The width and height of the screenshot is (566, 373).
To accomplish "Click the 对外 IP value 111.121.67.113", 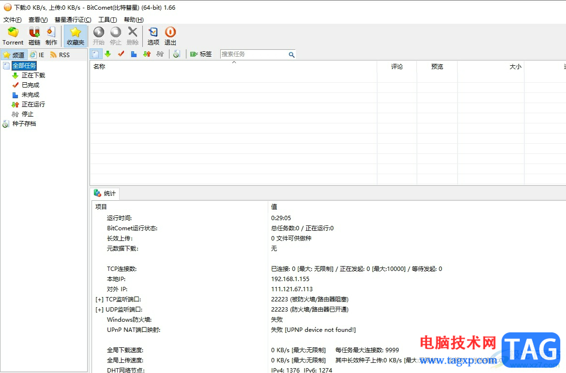I will pyautogui.click(x=291, y=289).
